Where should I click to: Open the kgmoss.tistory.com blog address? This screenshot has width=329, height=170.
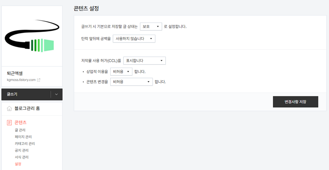point(21,80)
